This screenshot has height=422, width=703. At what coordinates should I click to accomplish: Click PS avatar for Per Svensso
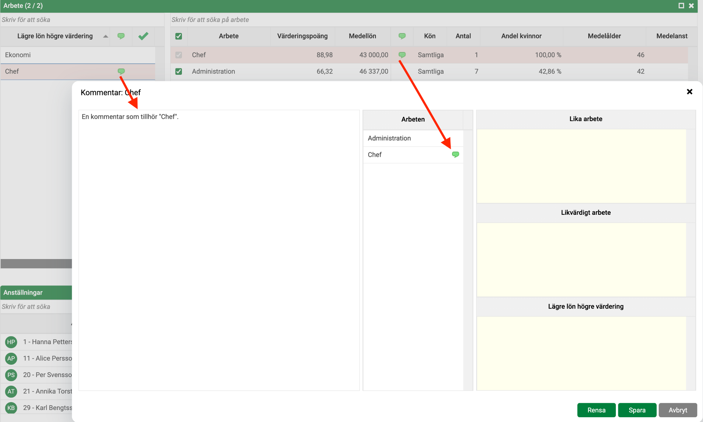[x=11, y=375]
